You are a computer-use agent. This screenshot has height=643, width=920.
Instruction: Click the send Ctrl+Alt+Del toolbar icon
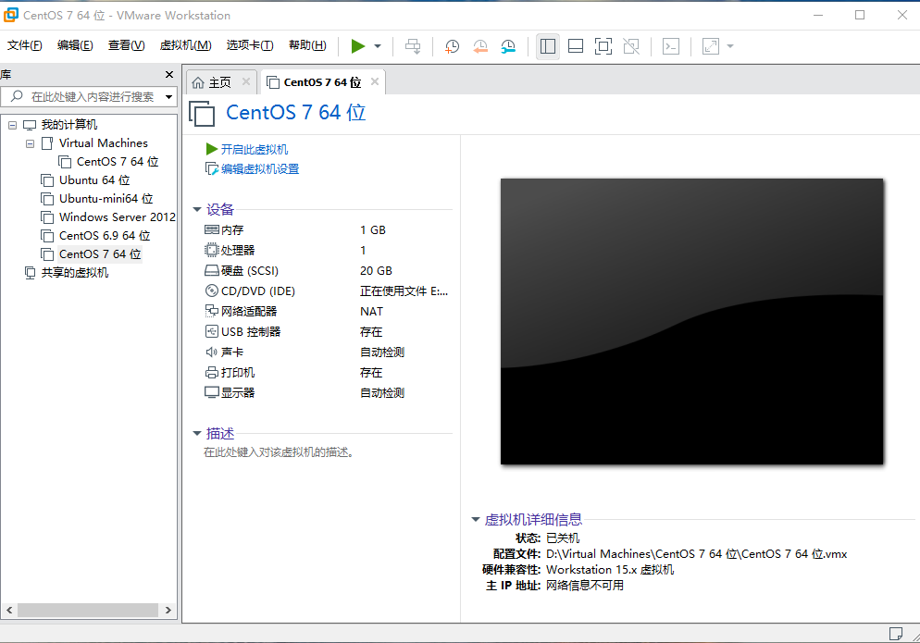coord(413,46)
